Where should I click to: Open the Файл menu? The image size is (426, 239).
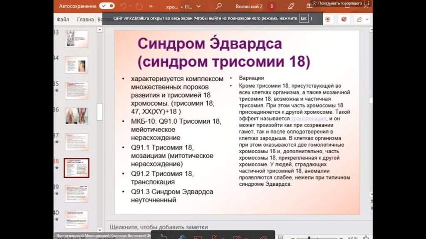click(63, 19)
